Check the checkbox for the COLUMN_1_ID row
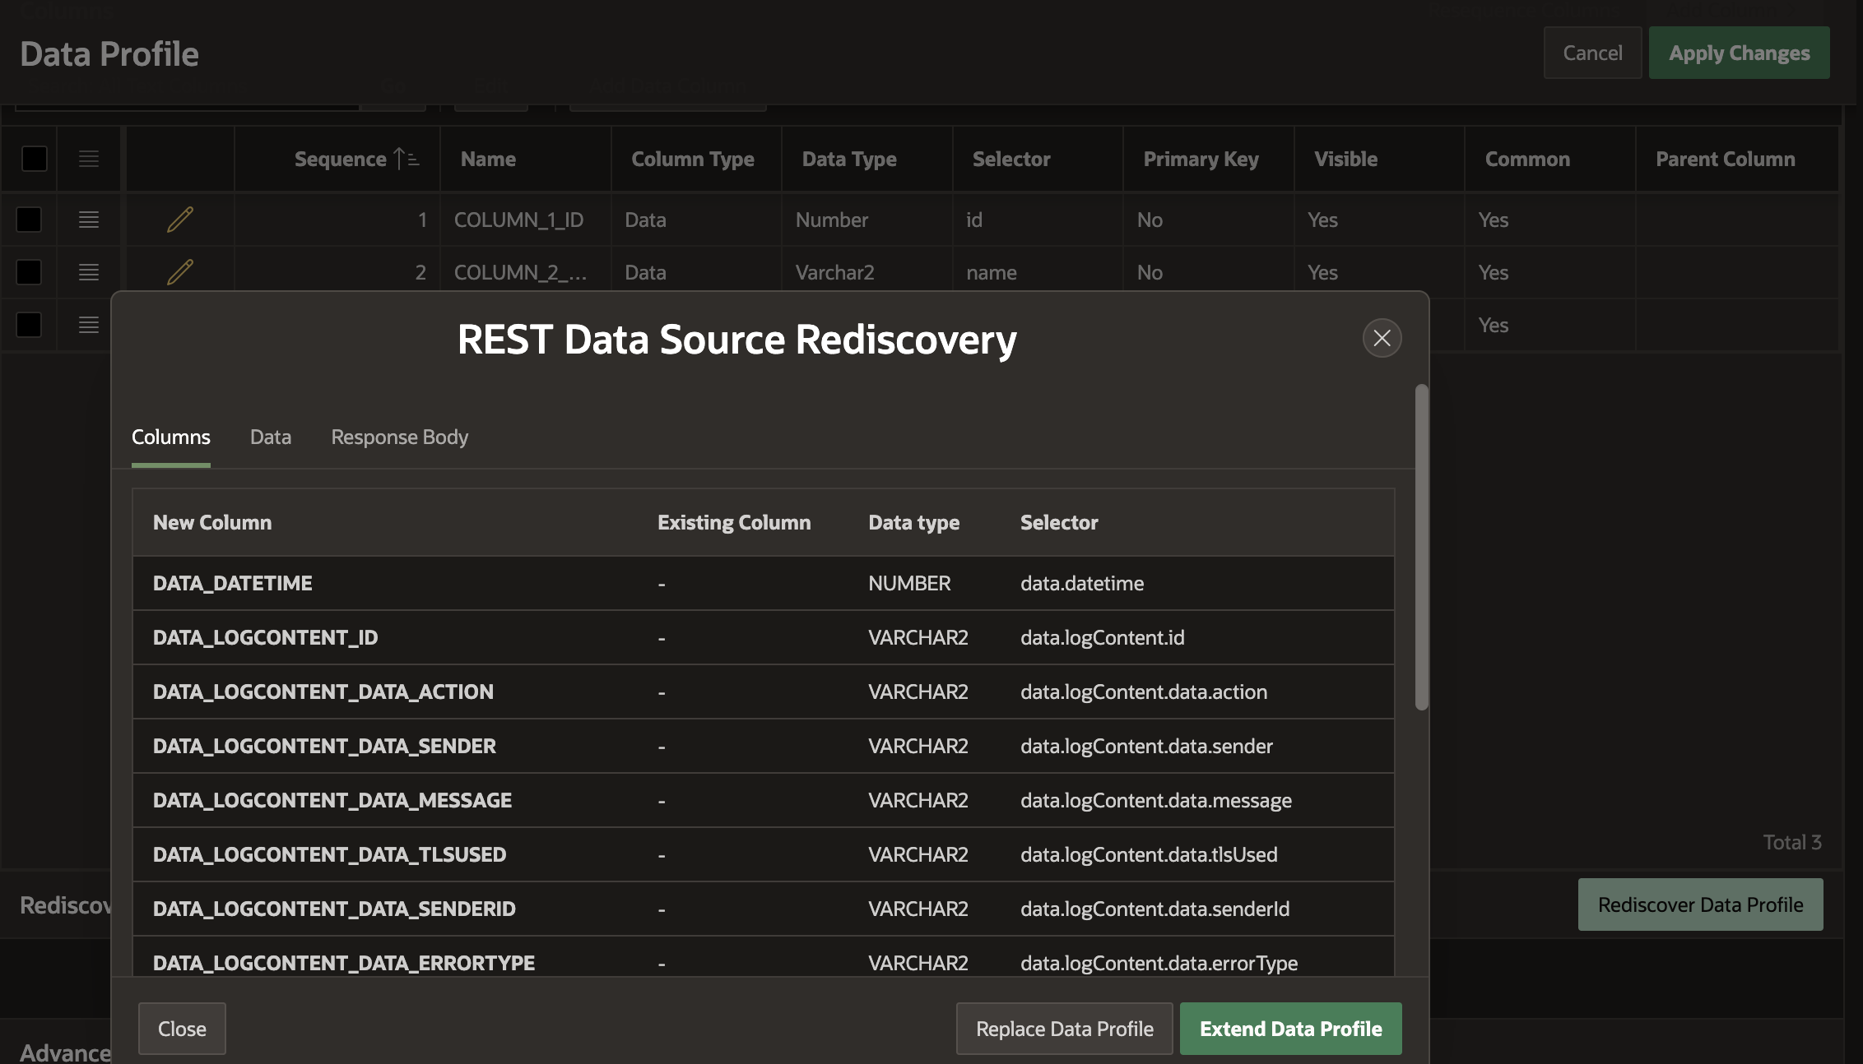The height and width of the screenshot is (1064, 1863). 29,220
